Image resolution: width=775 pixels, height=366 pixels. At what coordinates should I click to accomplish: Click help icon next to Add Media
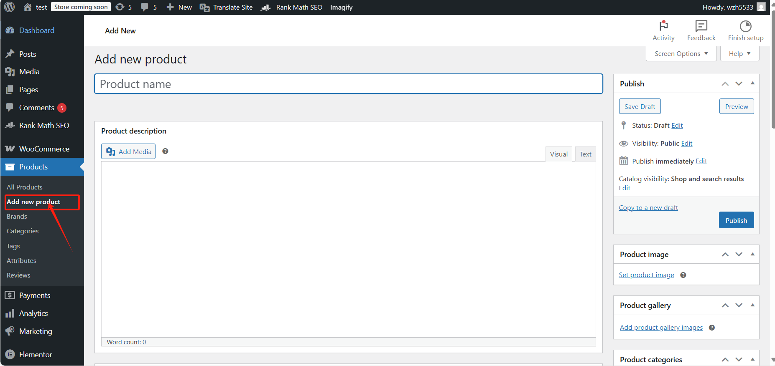coord(165,151)
